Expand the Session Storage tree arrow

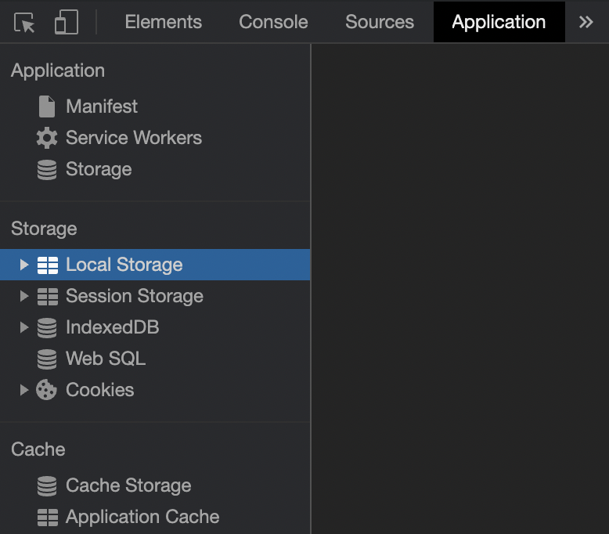tap(24, 296)
